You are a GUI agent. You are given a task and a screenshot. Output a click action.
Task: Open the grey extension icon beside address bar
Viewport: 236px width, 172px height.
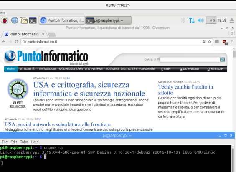coord(217,42)
